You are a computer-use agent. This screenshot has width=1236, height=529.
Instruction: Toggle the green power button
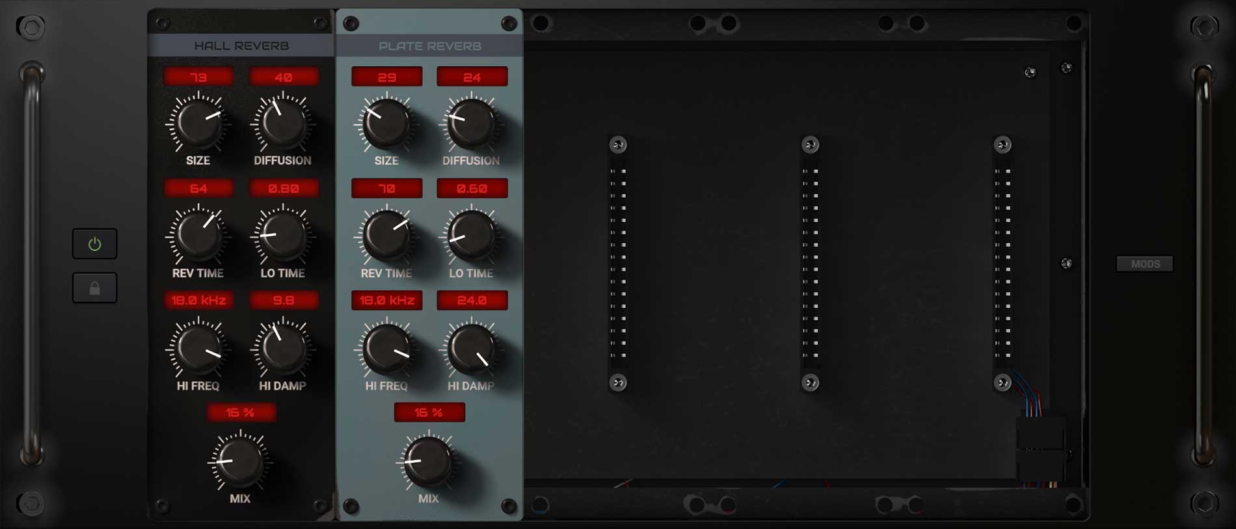point(94,244)
